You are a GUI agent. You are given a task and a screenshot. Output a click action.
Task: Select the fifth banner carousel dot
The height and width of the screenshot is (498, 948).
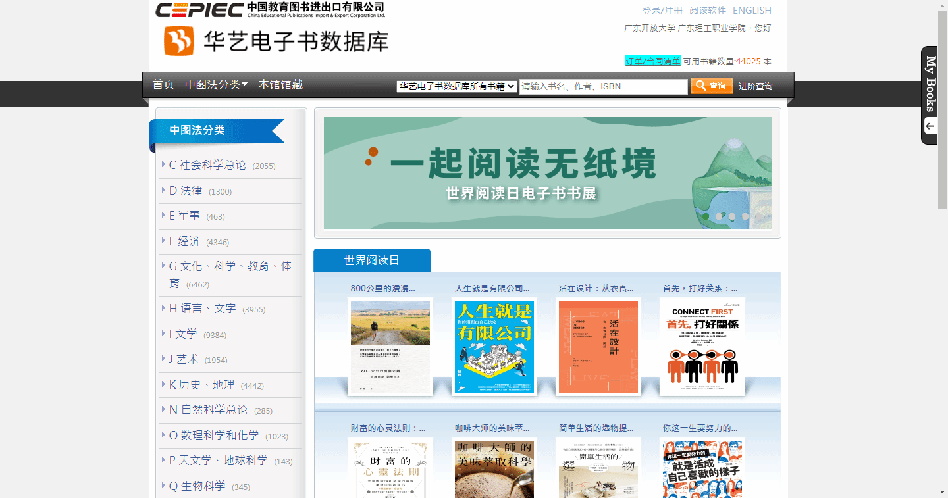pyautogui.click(x=758, y=216)
